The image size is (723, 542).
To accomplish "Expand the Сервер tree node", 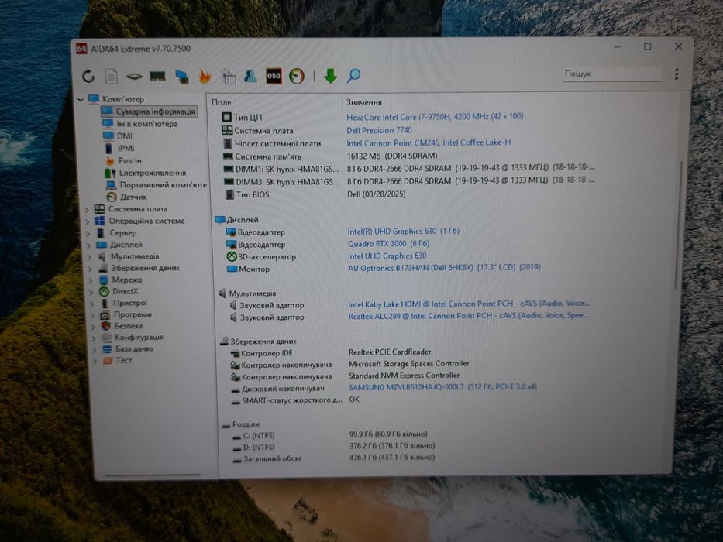I will click(88, 233).
